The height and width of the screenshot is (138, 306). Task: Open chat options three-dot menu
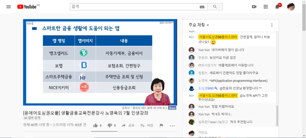tap(272, 25)
